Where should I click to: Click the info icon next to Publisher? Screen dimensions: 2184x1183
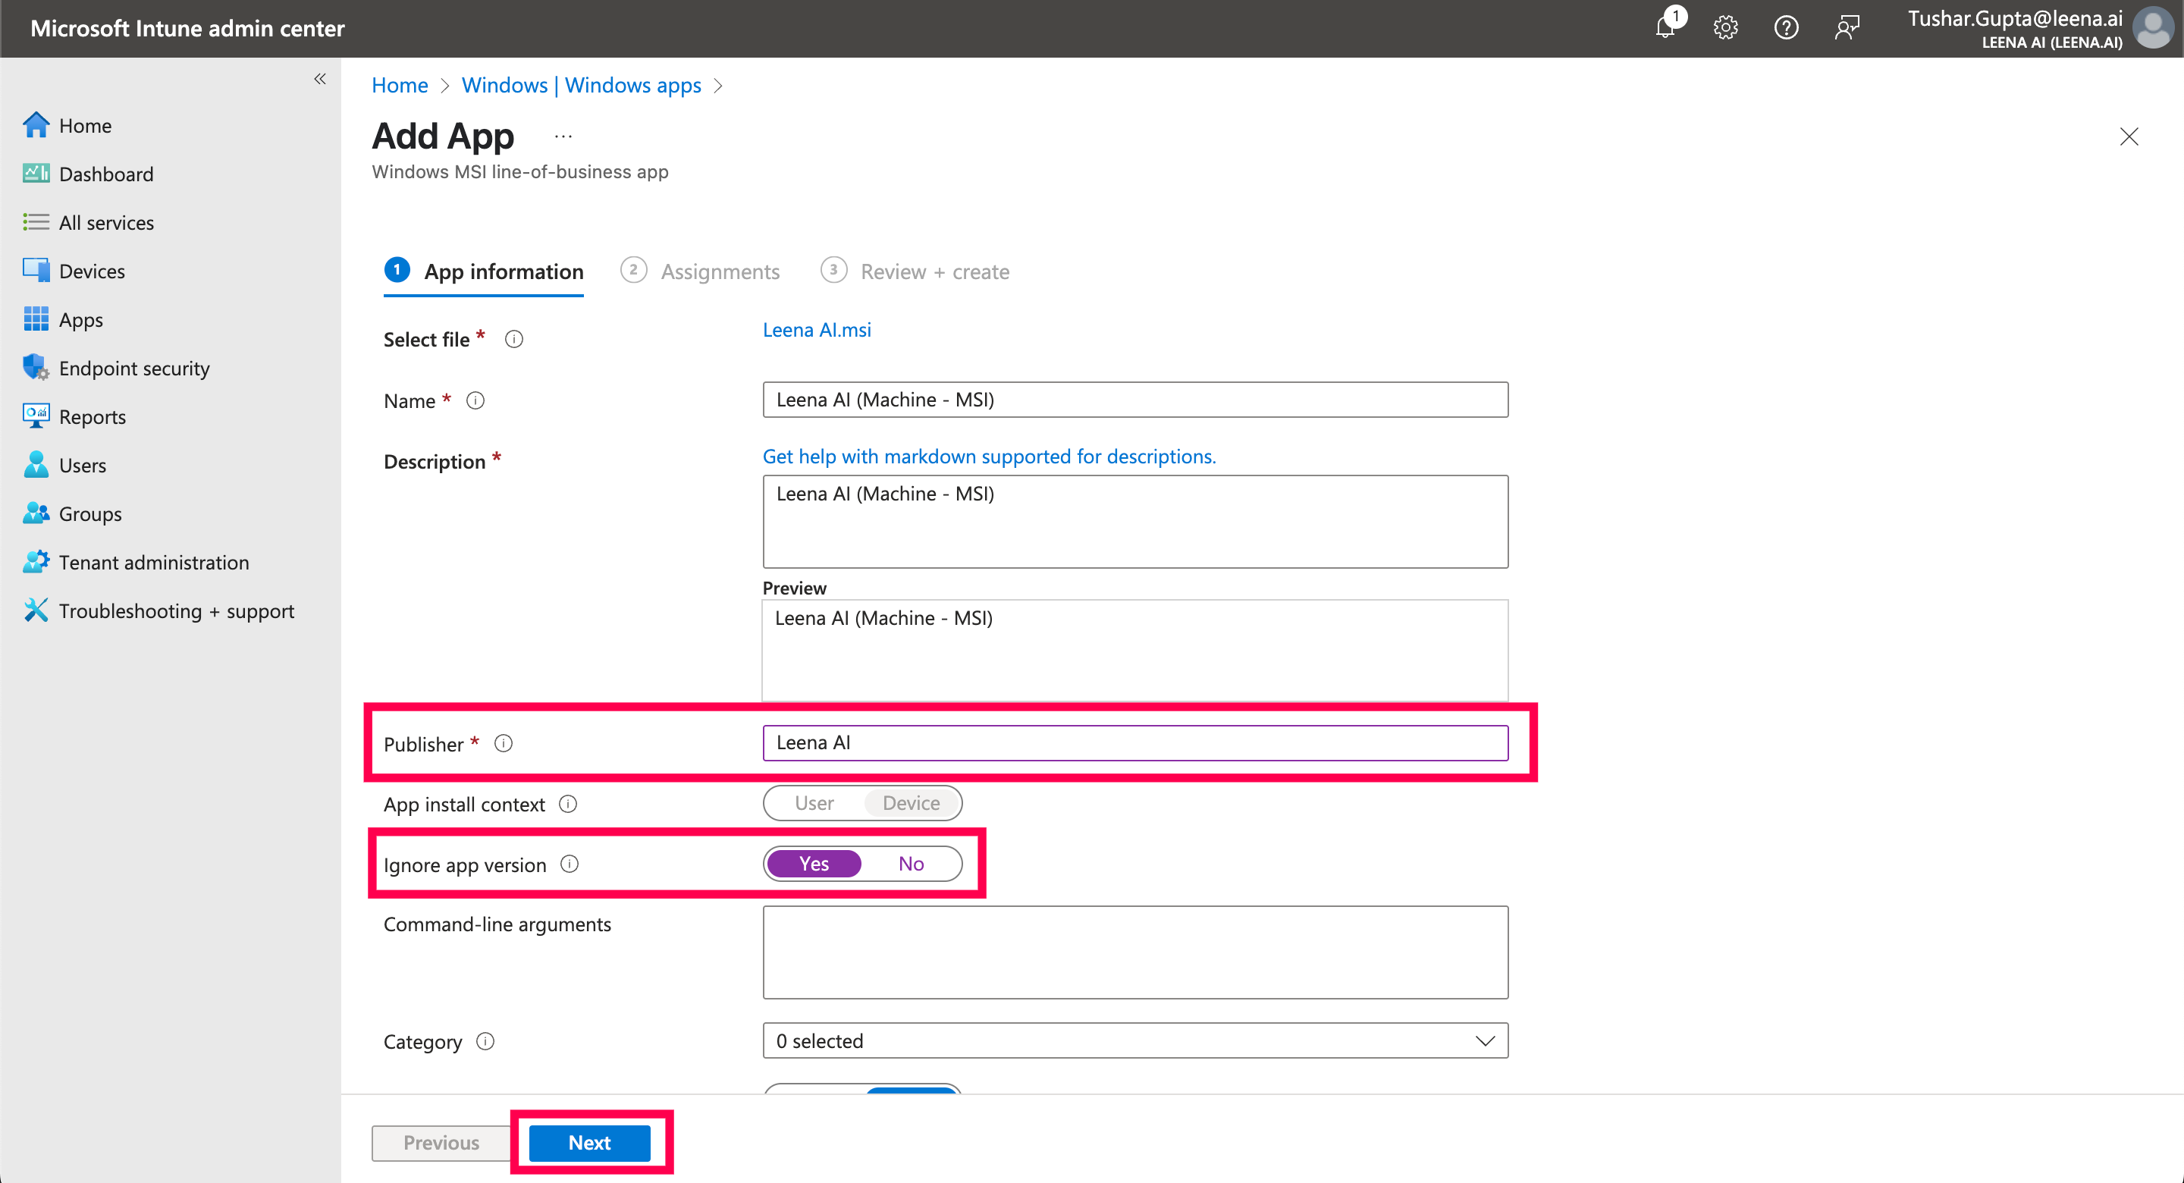click(504, 744)
